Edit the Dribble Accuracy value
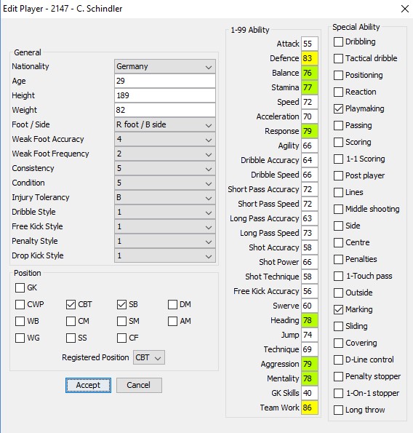This screenshot has height=433, width=413. click(x=310, y=160)
